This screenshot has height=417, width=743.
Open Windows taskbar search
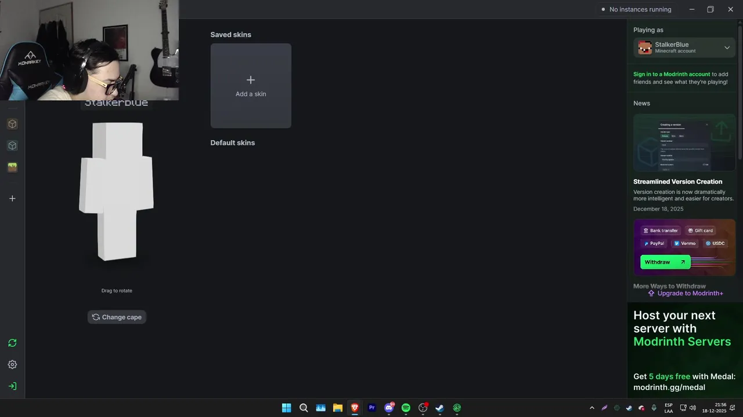coord(304,408)
